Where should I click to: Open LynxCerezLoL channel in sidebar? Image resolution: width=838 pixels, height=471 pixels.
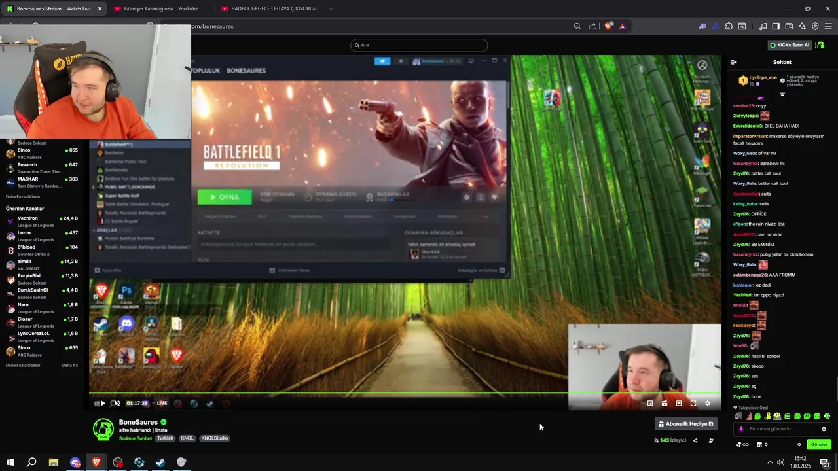[43, 337]
